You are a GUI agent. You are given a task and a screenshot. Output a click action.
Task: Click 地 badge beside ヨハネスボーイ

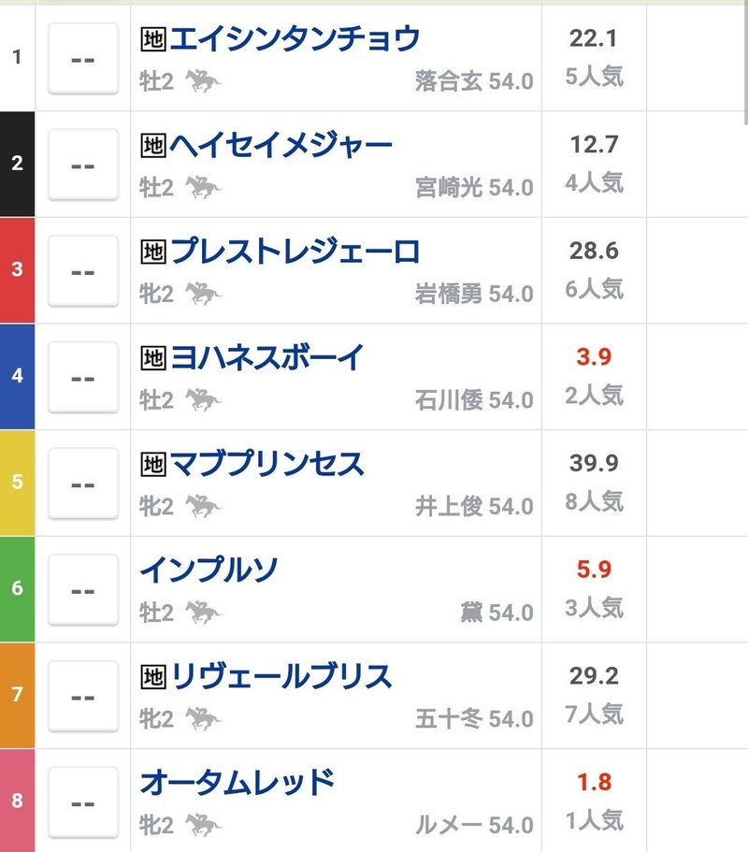click(153, 358)
